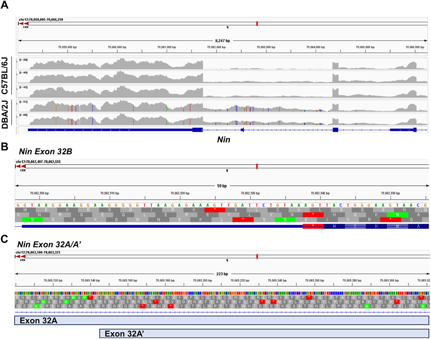Image resolution: width=431 pixels, height=339 pixels.
Task: Select the red ideogram marker in panel B
Action: point(257,166)
